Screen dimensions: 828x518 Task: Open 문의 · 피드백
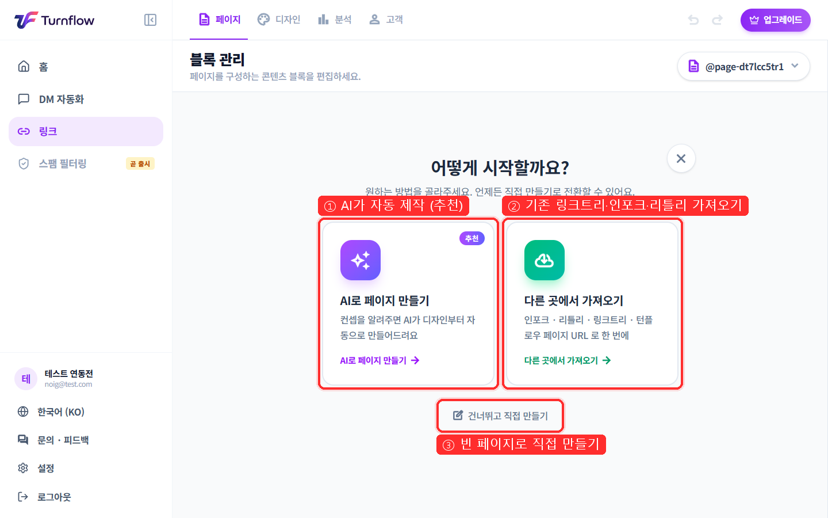click(x=86, y=440)
